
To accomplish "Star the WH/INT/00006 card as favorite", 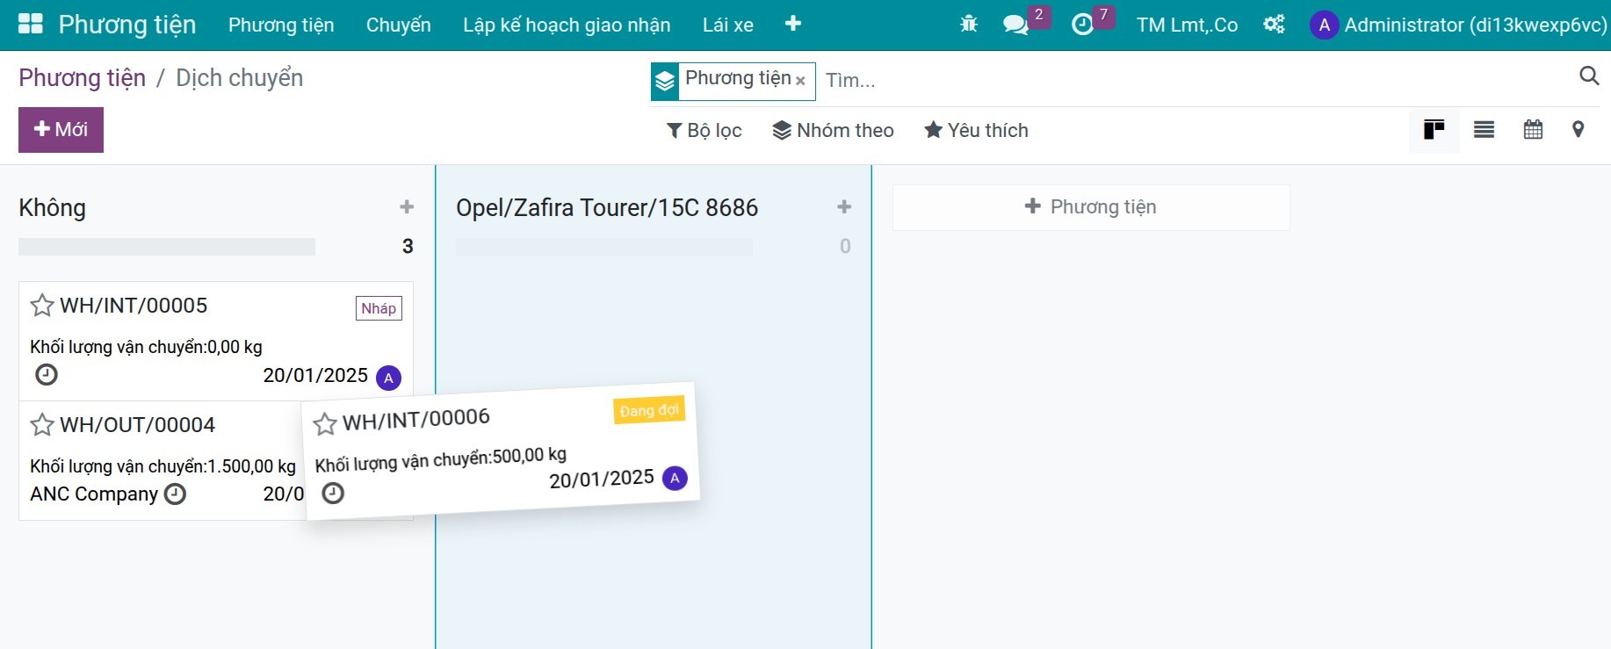I will tap(325, 424).
